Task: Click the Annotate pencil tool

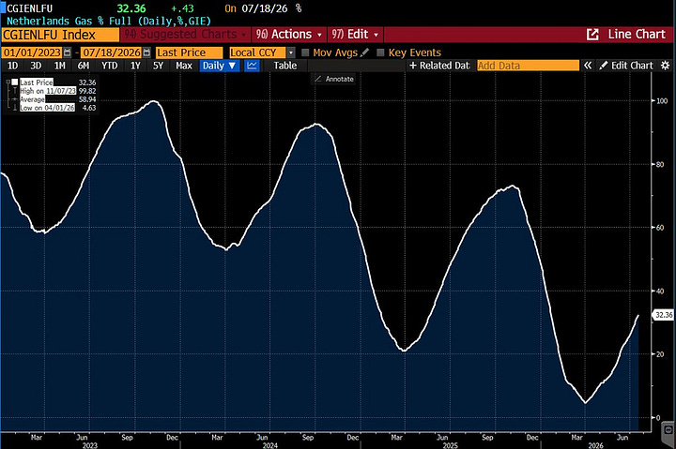Action: (x=333, y=79)
